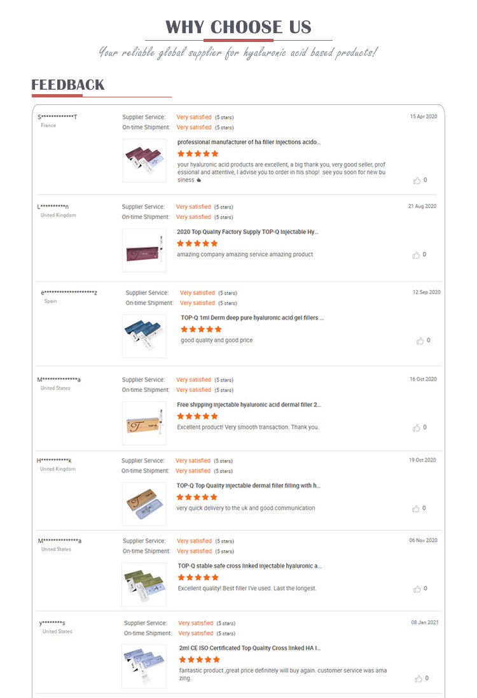Like the 16 Oct 2020 review
Viewport: 477px width, 698px height.
(x=417, y=428)
